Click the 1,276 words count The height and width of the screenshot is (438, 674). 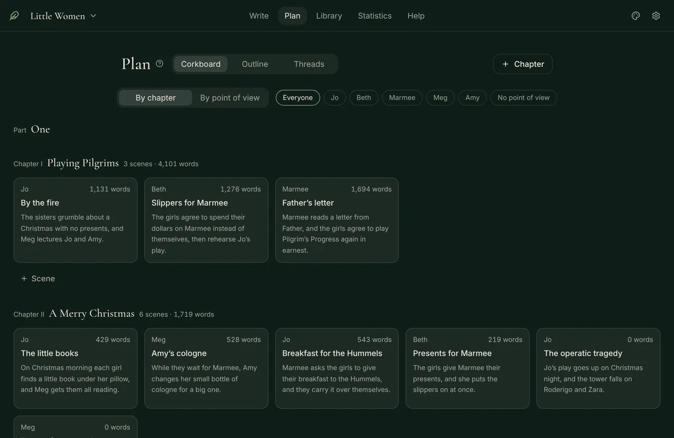[x=240, y=189]
